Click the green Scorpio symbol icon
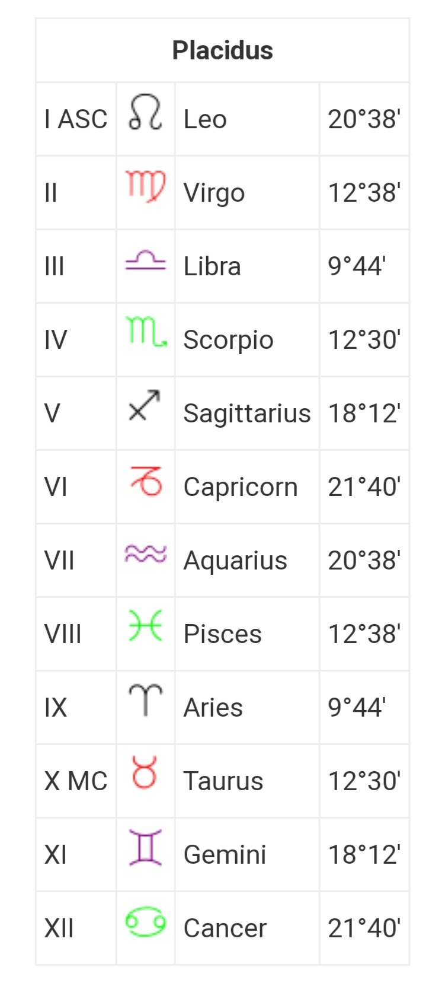Screen dimensions: 442x983 pyautogui.click(x=146, y=332)
